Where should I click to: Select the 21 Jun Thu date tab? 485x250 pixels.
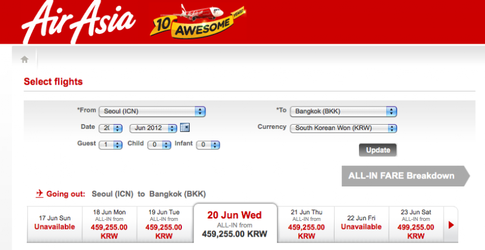306,224
